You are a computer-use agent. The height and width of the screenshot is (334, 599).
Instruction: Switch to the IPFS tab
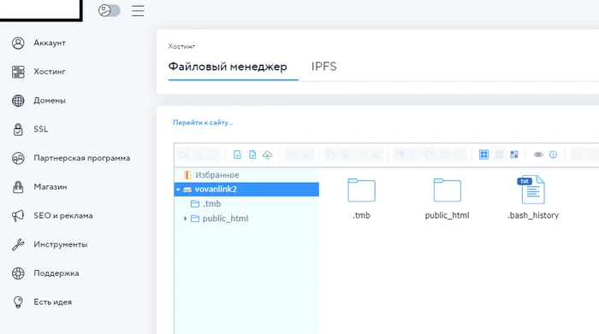[x=324, y=67]
